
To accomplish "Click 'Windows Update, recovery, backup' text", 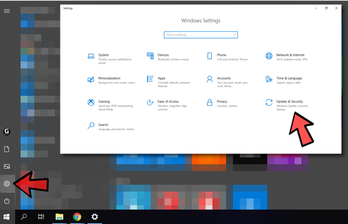I will click(292, 108).
